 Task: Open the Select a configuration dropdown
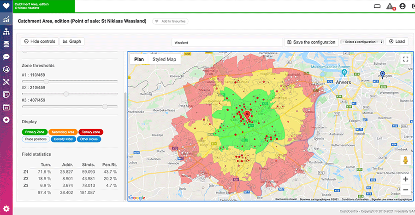tap(362, 42)
